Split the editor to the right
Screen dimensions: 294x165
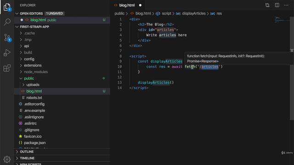[277, 5]
